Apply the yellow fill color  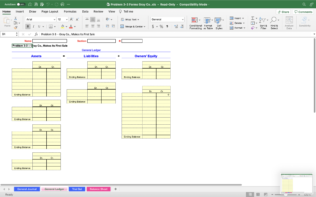[x=62, y=26]
